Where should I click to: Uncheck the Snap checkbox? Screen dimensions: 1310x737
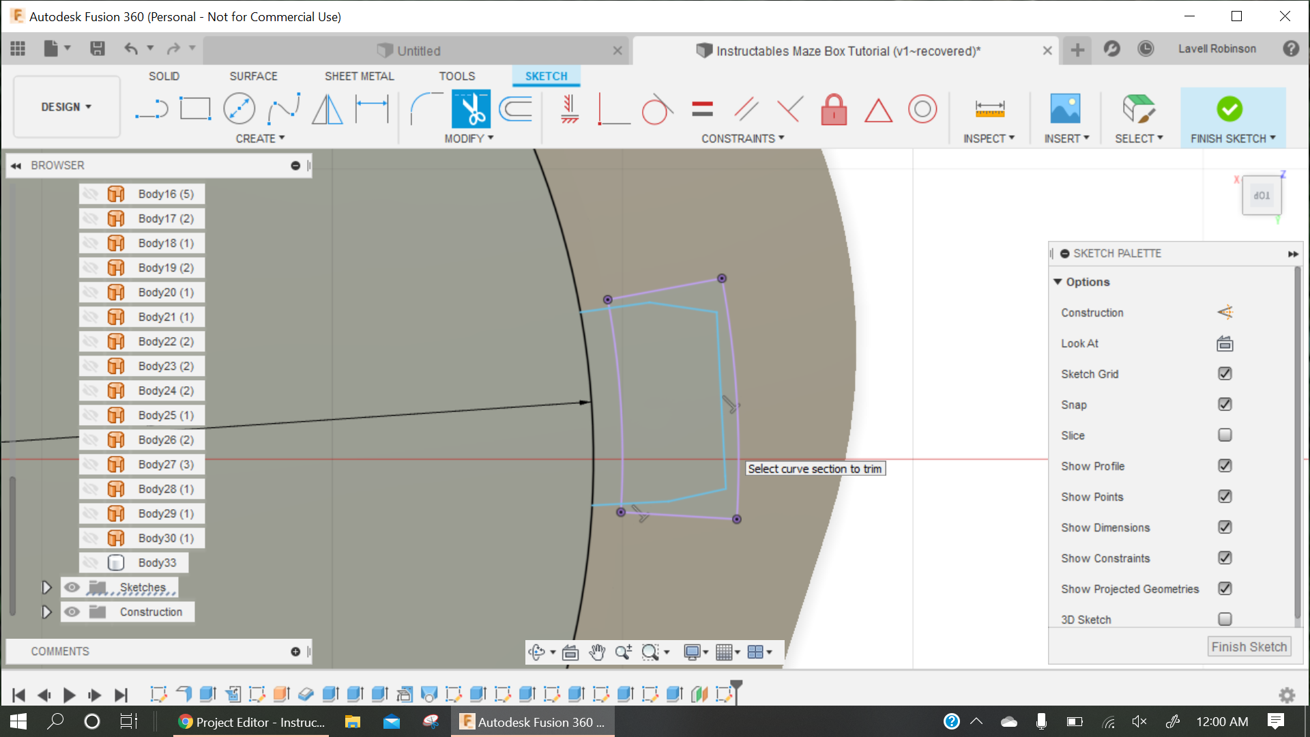coord(1225,405)
